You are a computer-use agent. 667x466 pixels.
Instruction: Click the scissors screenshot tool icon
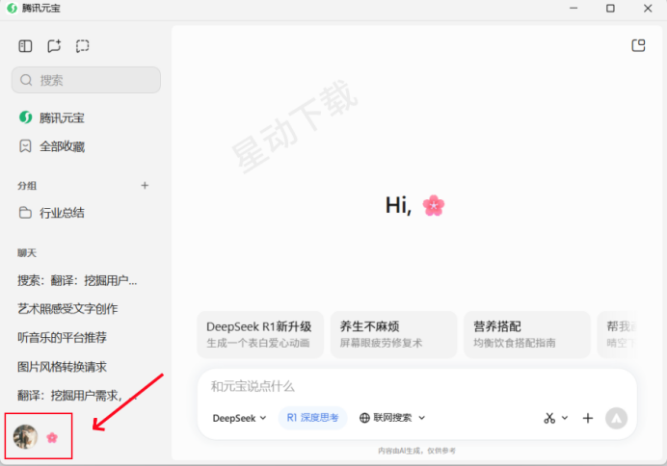pos(549,418)
